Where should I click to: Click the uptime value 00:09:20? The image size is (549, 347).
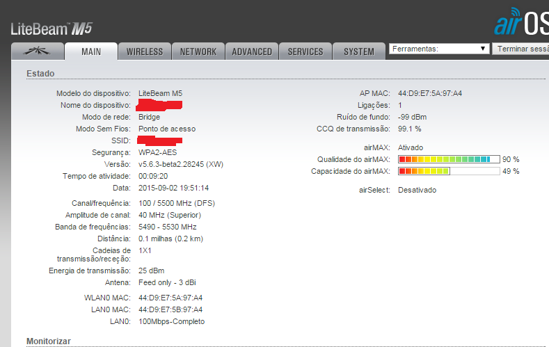pyautogui.click(x=153, y=176)
